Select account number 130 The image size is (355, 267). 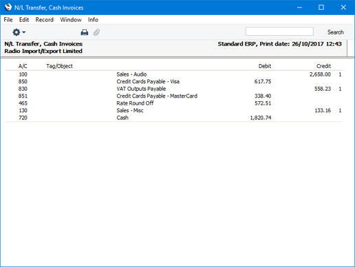[x=23, y=110]
